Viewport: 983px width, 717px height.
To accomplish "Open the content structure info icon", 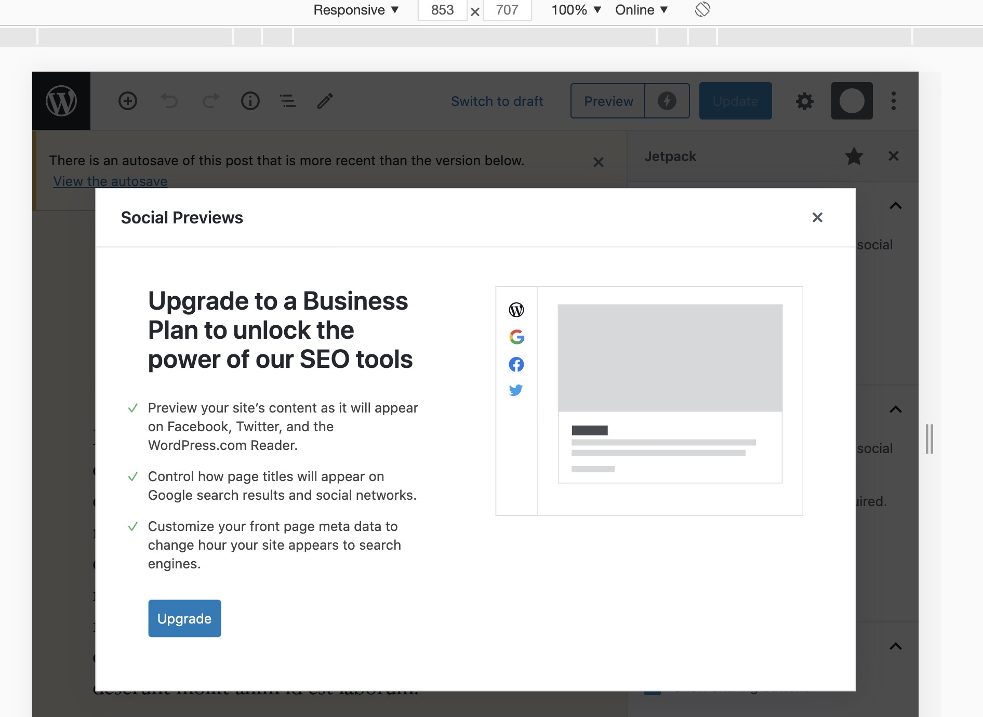I will pos(250,101).
